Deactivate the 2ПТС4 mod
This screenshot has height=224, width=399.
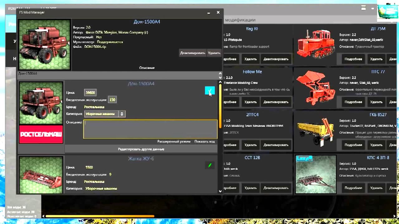276,145
